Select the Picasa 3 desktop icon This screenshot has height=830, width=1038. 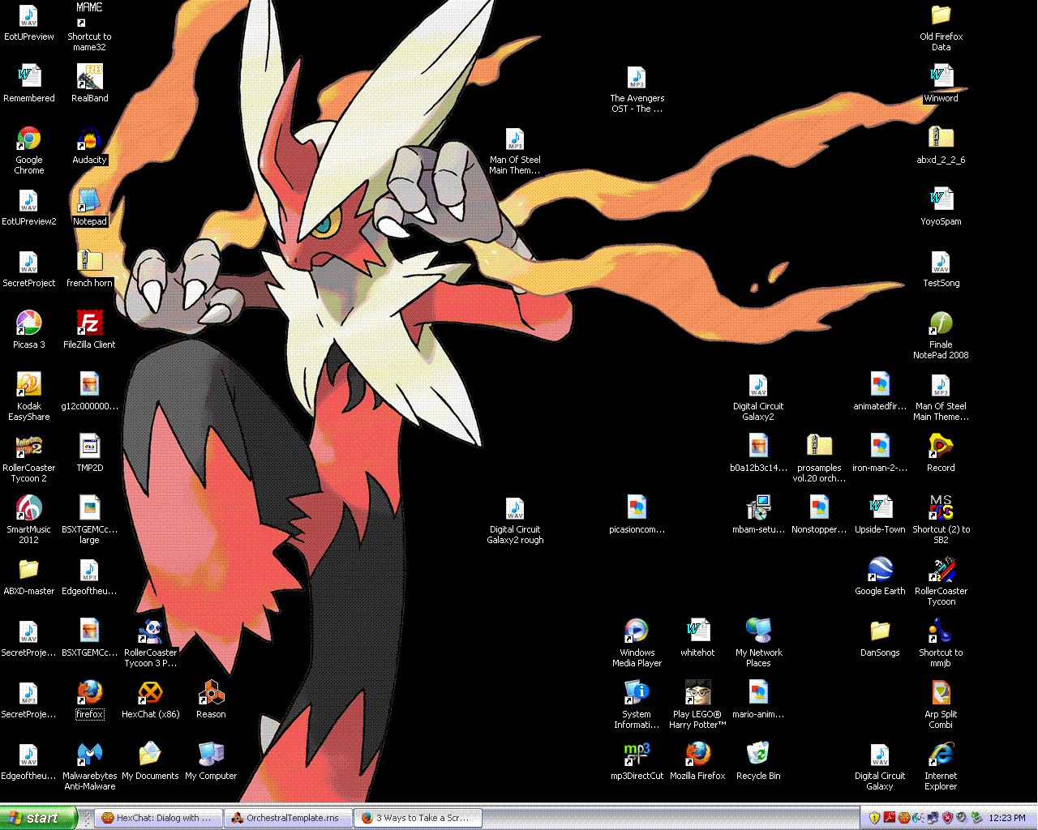(29, 324)
